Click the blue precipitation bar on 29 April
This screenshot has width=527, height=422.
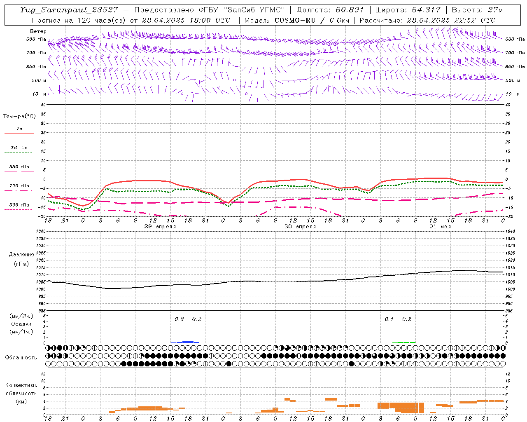click(x=185, y=342)
